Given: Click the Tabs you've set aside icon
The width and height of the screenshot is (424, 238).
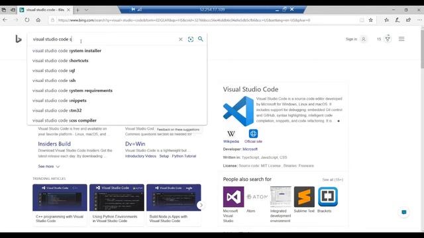Looking at the screenshot, I should pyautogui.click(x=4, y=10).
